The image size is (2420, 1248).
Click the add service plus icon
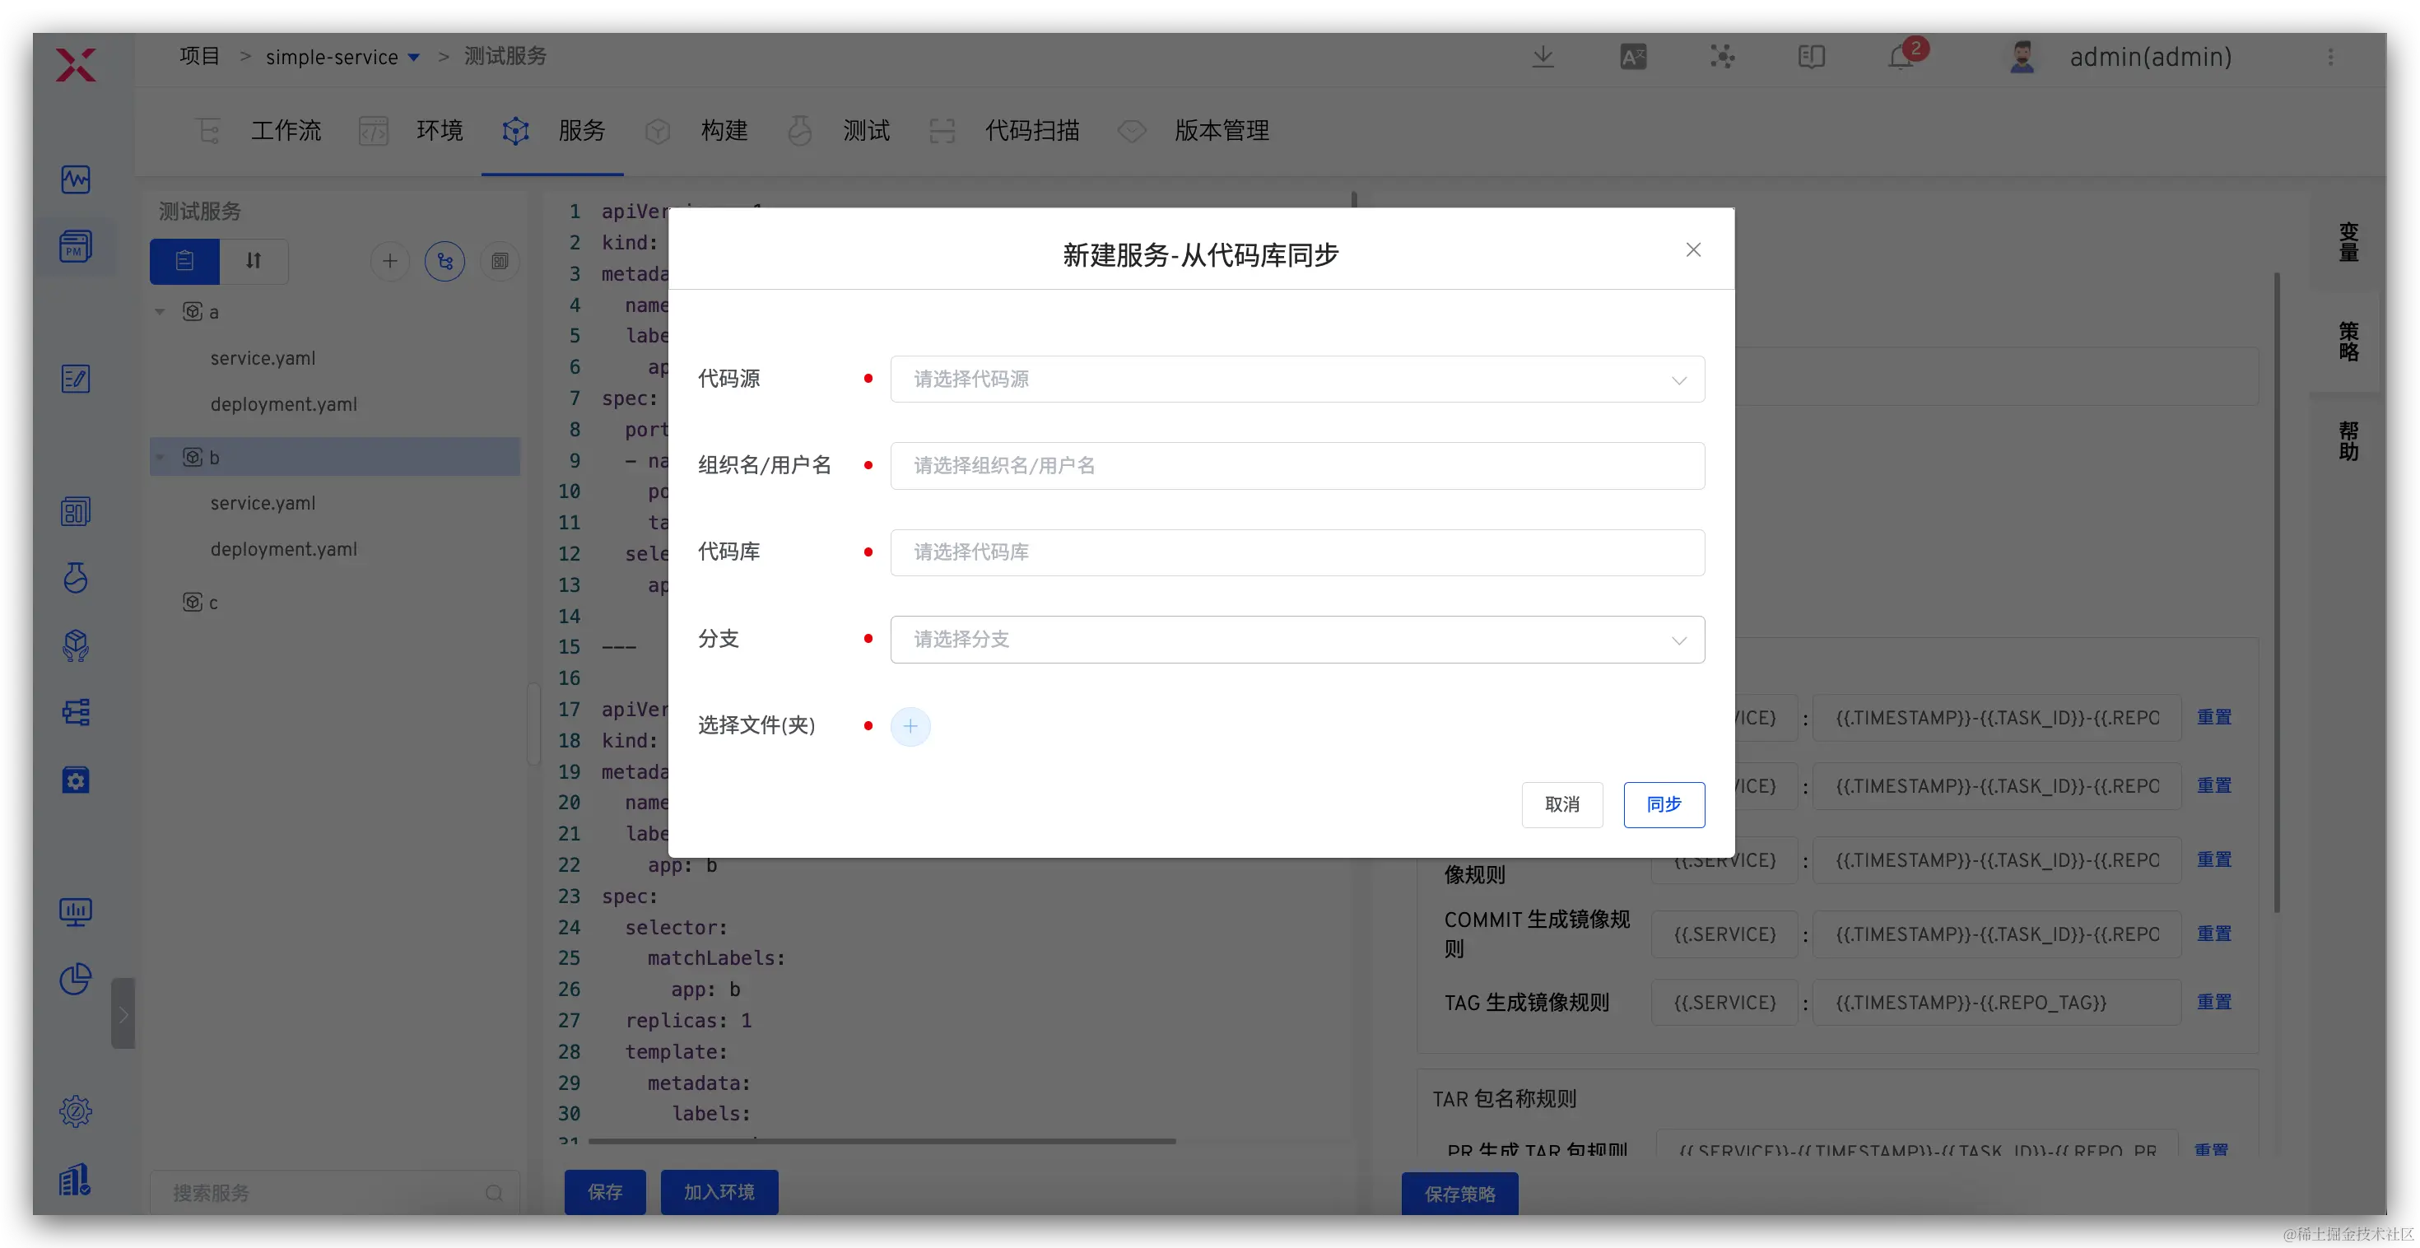pyautogui.click(x=390, y=261)
